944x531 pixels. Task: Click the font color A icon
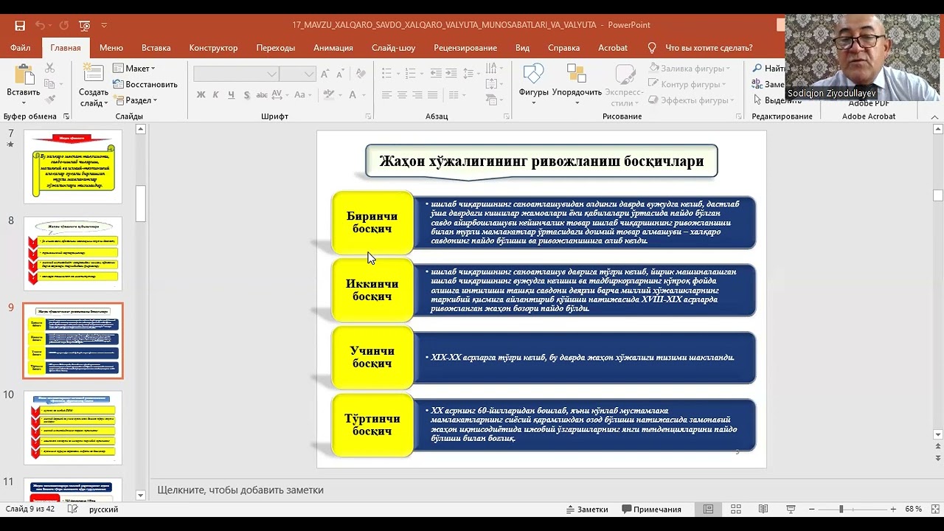[353, 95]
